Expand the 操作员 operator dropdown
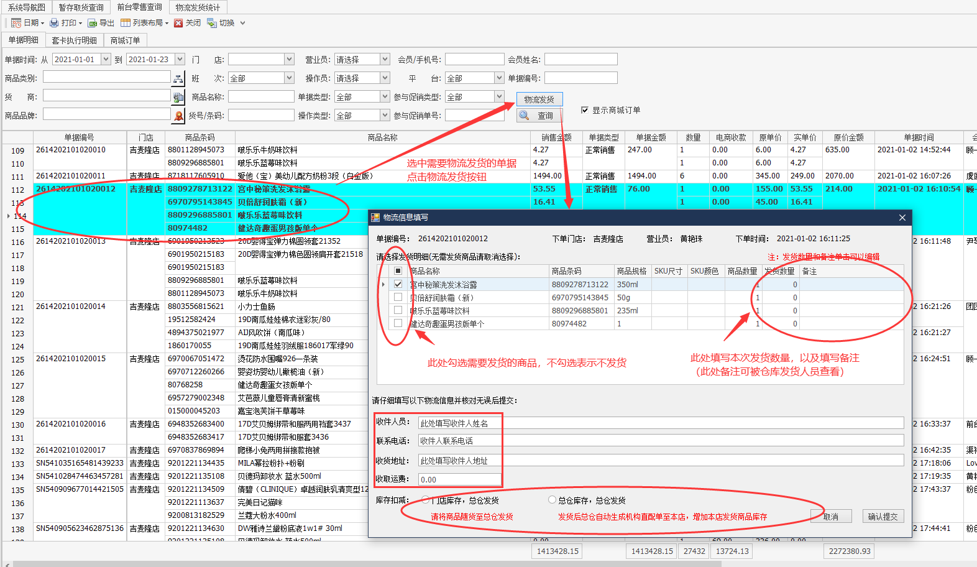 [385, 78]
